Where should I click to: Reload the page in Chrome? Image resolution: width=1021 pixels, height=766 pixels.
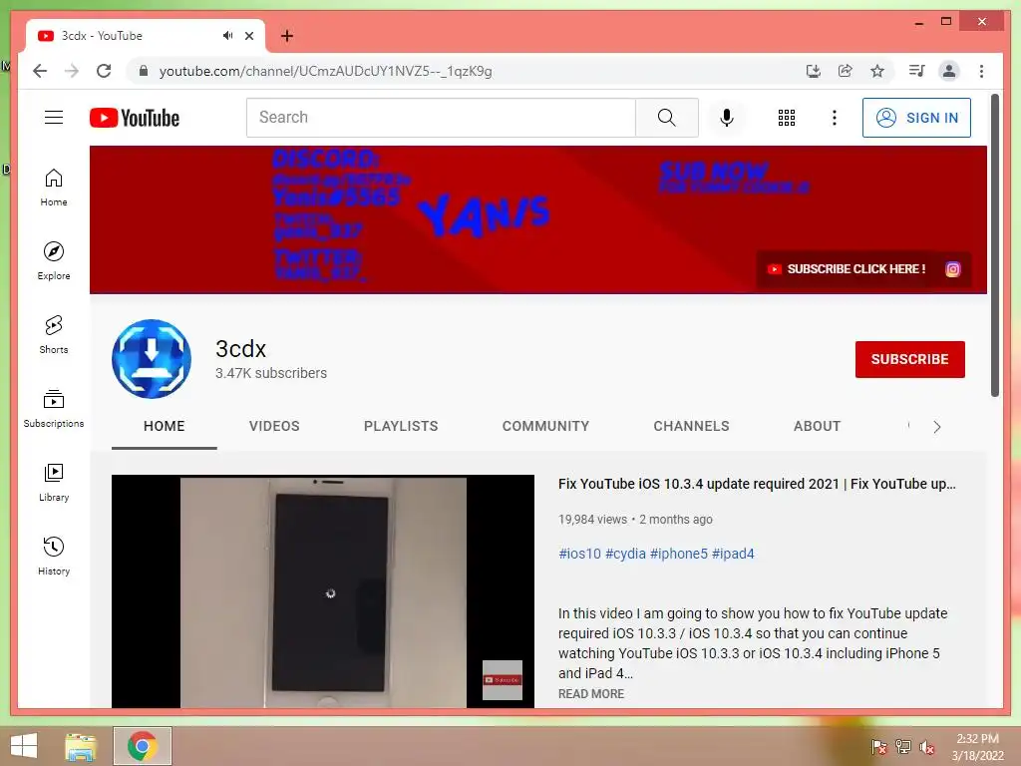pos(104,71)
